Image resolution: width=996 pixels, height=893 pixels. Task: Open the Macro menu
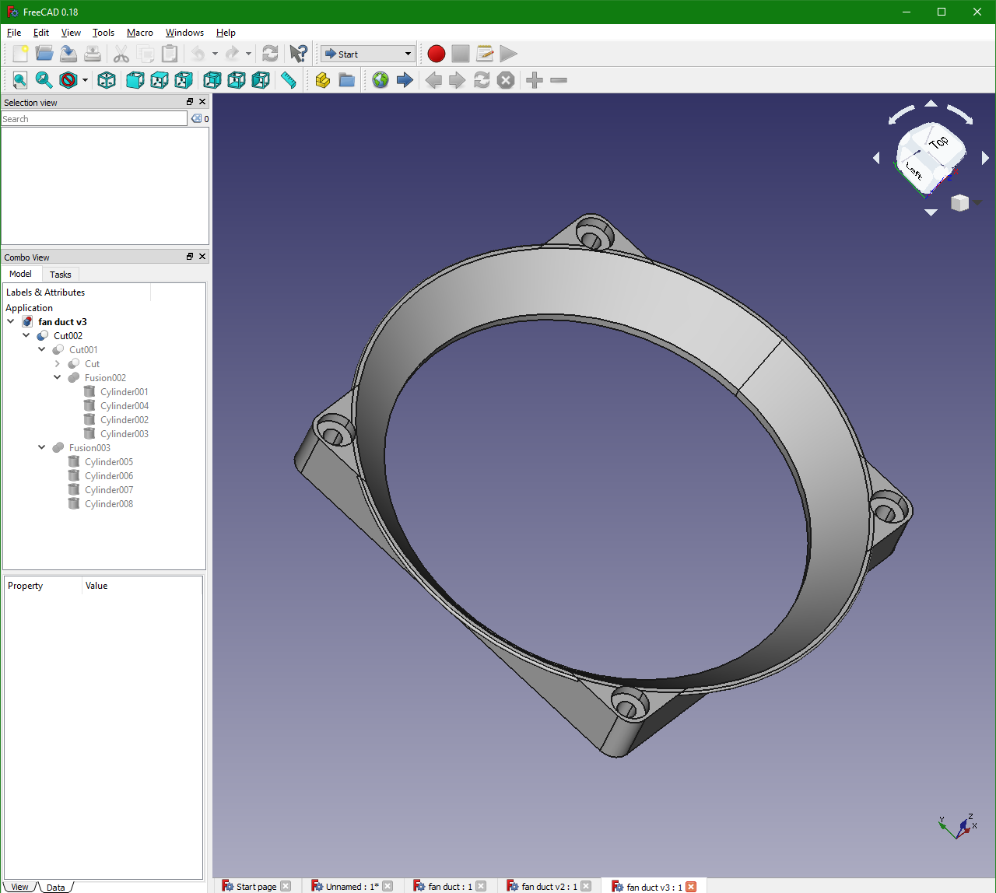click(x=139, y=33)
